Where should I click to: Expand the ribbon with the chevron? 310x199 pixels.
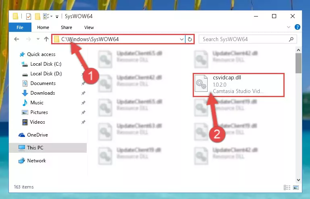[x=289, y=27]
